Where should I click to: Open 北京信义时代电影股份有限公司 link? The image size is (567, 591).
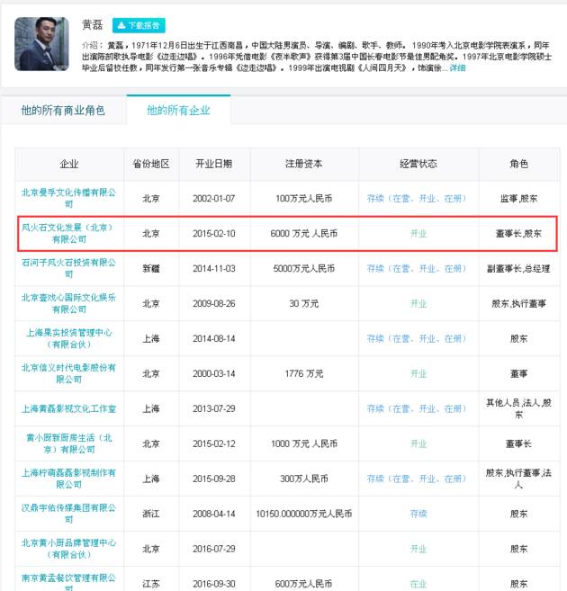69,373
